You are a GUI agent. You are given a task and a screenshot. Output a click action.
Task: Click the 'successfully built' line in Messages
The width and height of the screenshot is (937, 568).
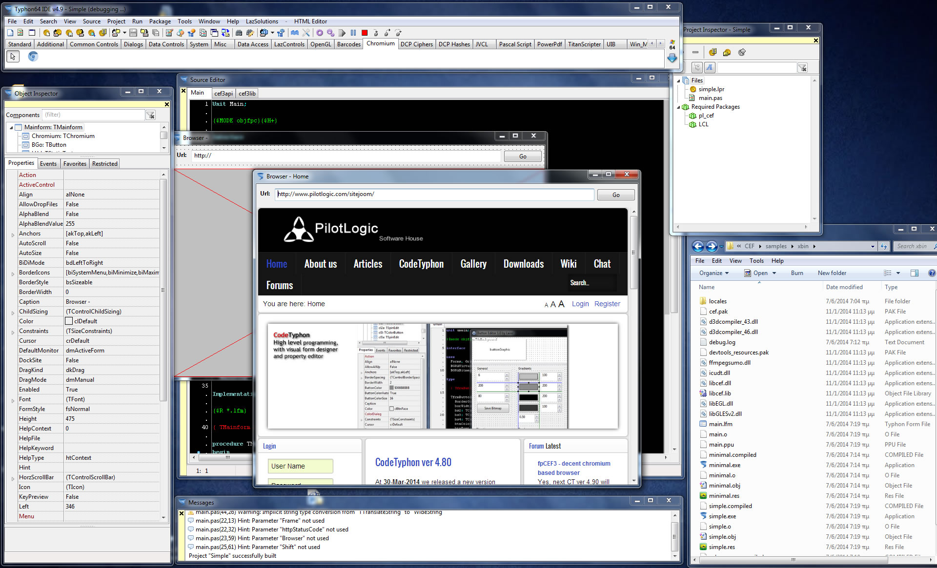pyautogui.click(x=232, y=556)
